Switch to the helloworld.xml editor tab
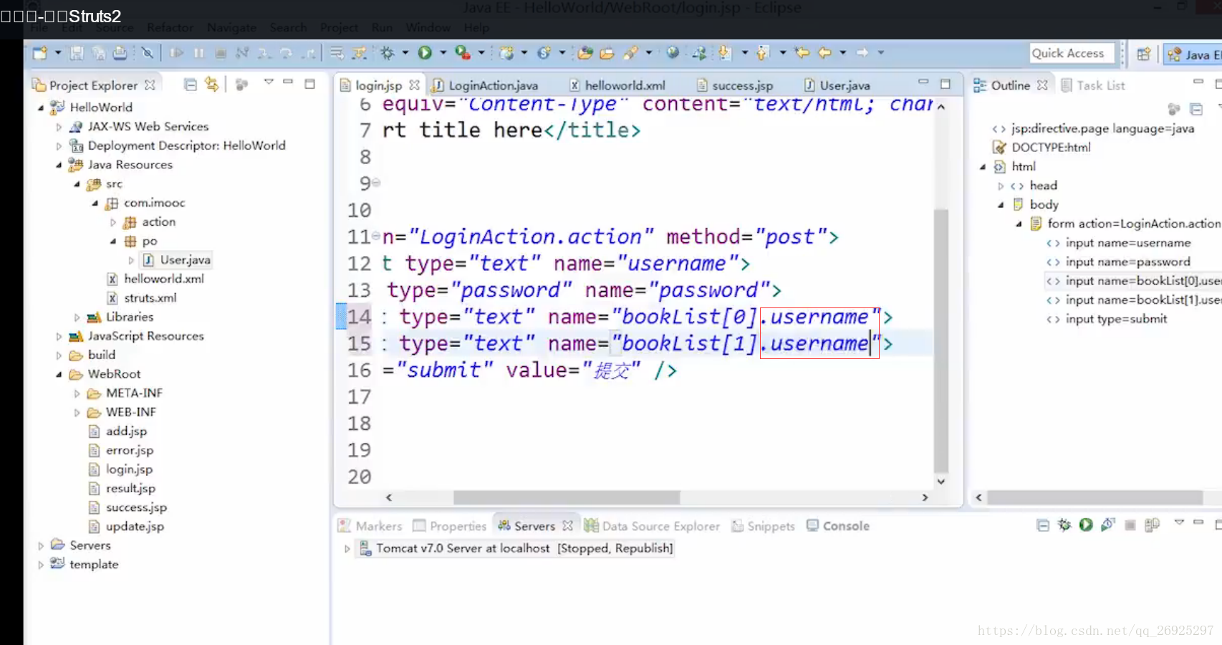 617,85
